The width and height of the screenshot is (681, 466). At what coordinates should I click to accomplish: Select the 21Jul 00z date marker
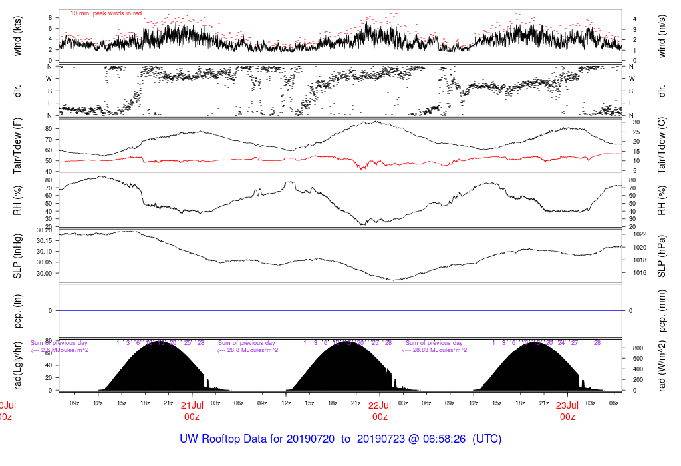192,410
